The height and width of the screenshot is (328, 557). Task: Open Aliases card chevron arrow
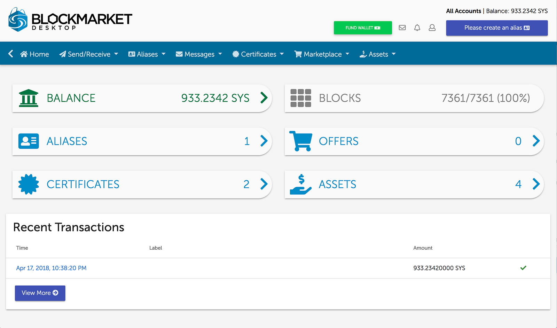tap(264, 141)
